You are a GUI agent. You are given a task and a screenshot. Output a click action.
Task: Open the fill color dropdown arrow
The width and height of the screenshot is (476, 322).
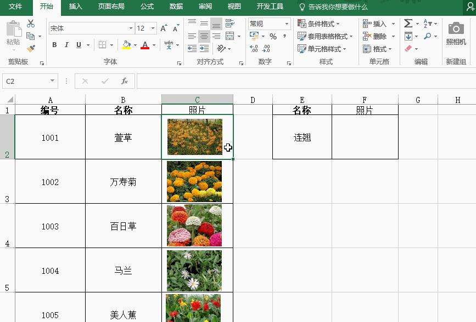[135, 45]
